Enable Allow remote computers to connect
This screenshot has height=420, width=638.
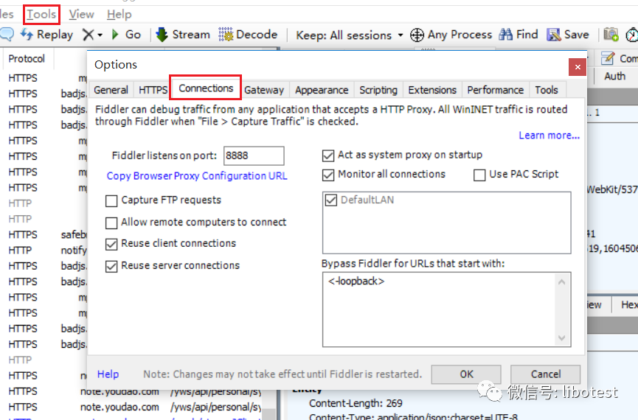[111, 223]
